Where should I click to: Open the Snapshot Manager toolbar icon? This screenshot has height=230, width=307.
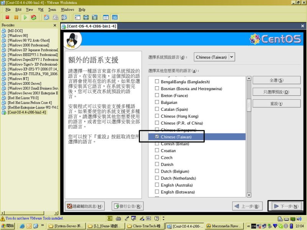[64, 17]
